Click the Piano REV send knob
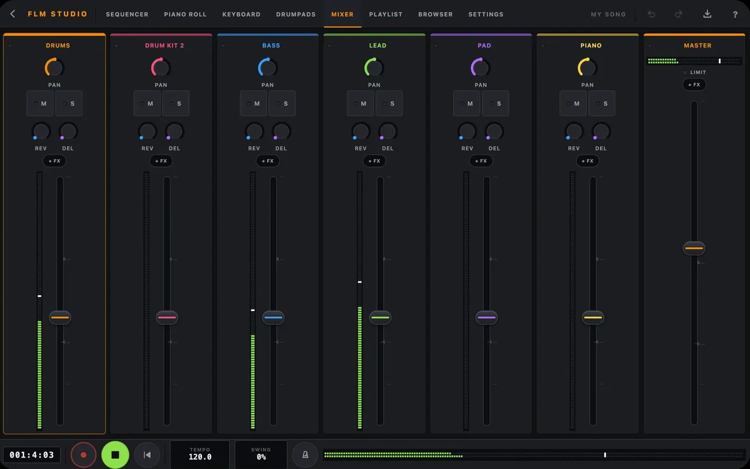The width and height of the screenshot is (750, 469). [574, 131]
